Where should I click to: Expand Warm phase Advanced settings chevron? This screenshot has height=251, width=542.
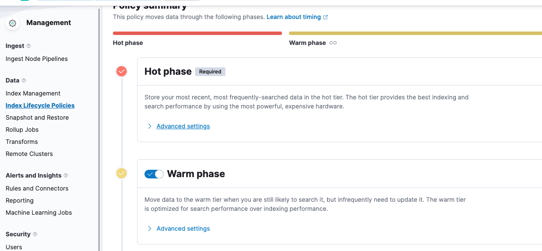(150, 229)
